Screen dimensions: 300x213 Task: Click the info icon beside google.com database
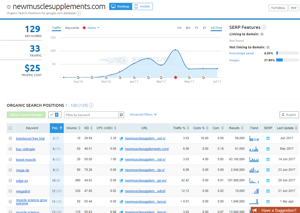point(79,13)
